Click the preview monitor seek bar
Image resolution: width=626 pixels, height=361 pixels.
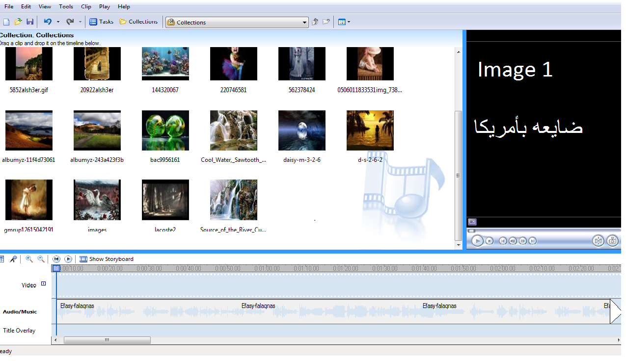[540, 231]
